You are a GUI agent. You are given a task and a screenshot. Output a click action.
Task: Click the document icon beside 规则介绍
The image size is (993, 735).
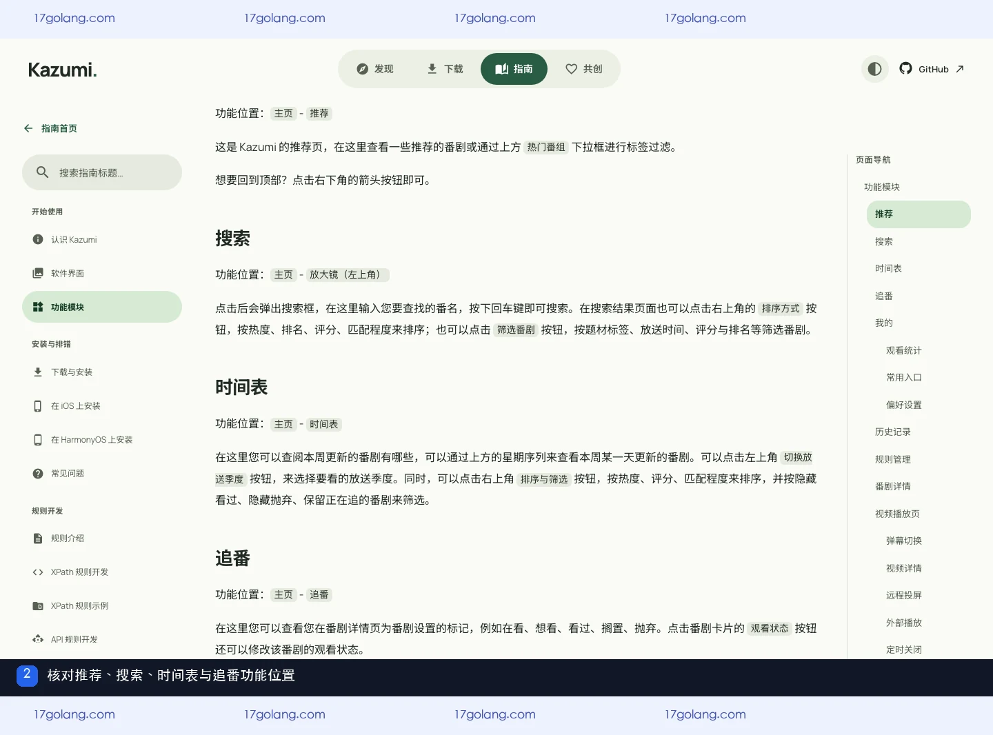point(38,538)
